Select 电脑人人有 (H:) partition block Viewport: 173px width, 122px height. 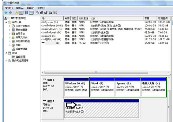tap(154, 87)
